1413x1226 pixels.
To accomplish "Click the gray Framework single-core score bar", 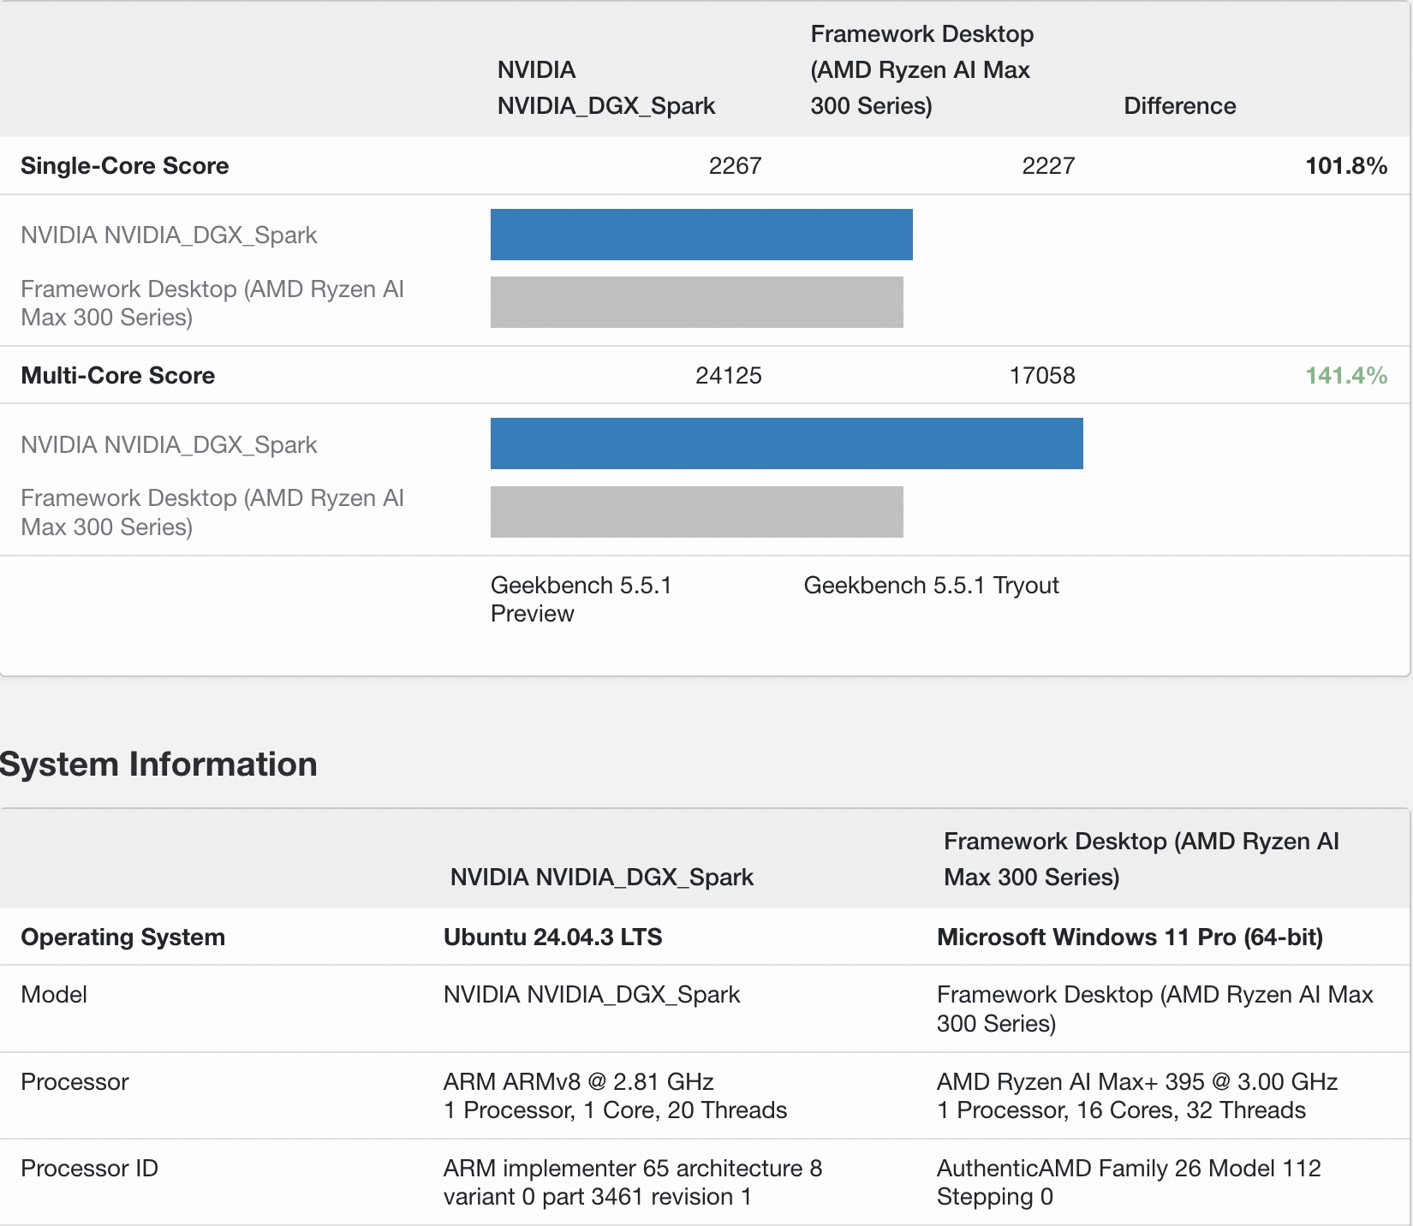I will [x=696, y=302].
